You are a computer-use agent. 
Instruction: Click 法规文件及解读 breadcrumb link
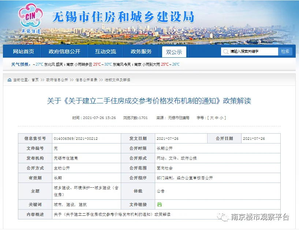pos(117,80)
